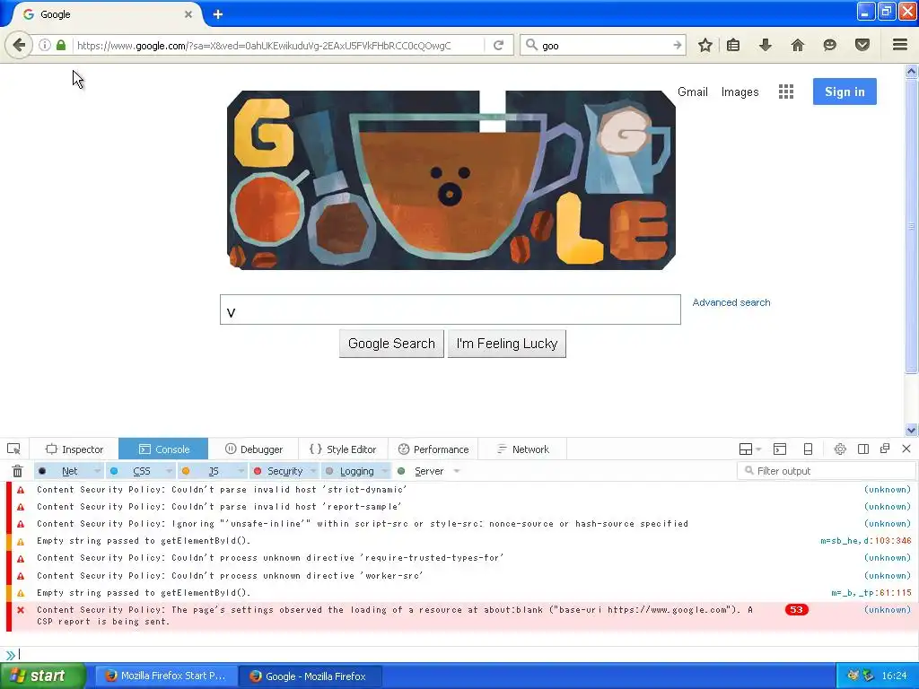The width and height of the screenshot is (919, 689).
Task: Expand the Security filter dropdown arrow
Action: click(313, 471)
